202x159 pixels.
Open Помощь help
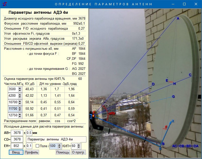tap(63, 152)
